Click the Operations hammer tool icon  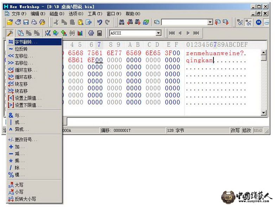coord(10,33)
